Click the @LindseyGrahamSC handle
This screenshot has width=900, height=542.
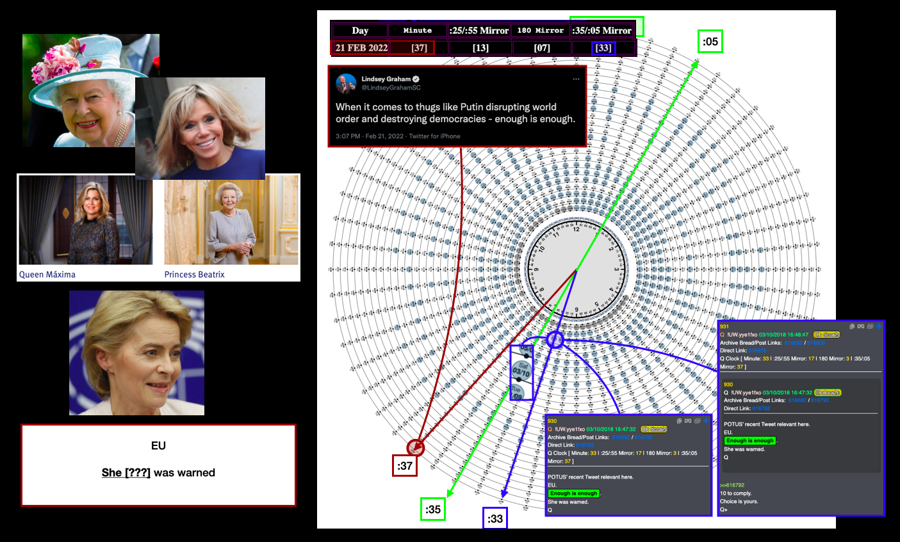(x=391, y=88)
